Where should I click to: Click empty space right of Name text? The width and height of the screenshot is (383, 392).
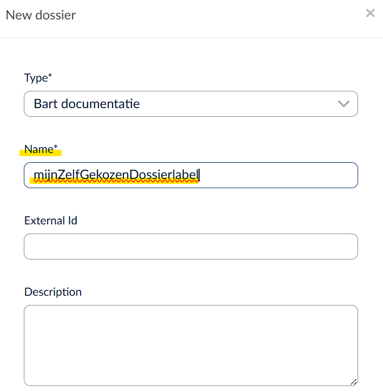[x=276, y=175]
